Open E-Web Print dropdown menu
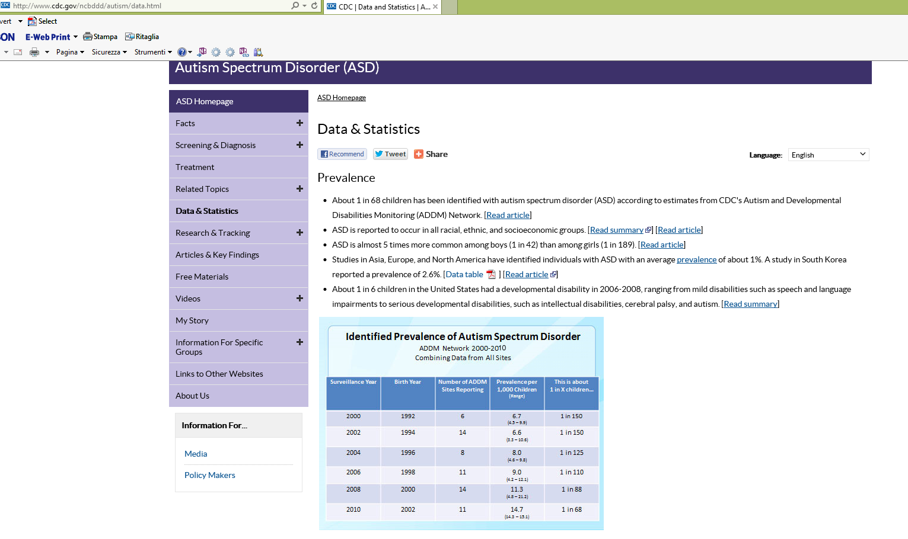 75,37
